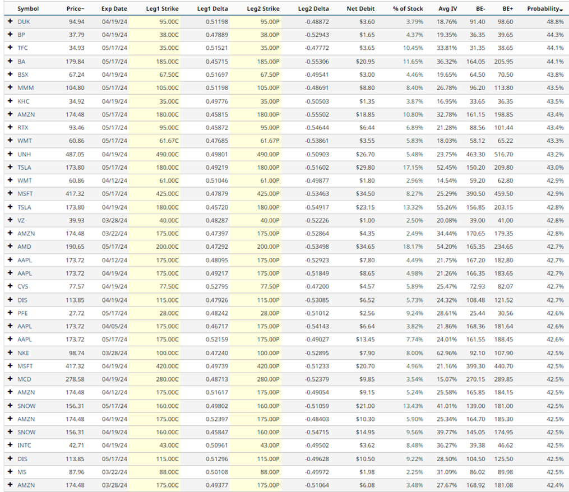Screen dimensions: 569x492
Task: Sort by the Symbol column header
Action: click(x=28, y=9)
